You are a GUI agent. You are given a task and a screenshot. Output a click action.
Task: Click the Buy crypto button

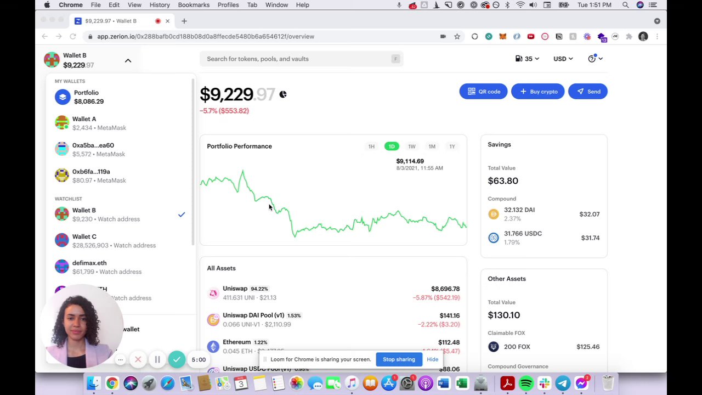[537, 92]
